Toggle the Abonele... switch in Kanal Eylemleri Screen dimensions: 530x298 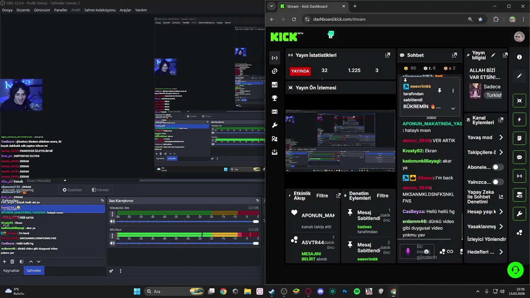click(x=498, y=167)
